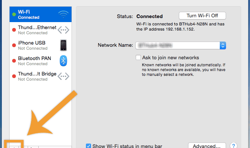Image resolution: width=250 pixels, height=148 pixels.
Task: Select the Thund...Ethernet service name
Action: 37,28
